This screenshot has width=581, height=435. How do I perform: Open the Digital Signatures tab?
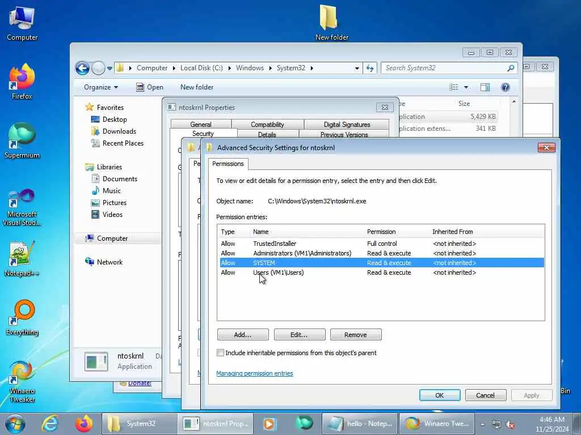[347, 125]
